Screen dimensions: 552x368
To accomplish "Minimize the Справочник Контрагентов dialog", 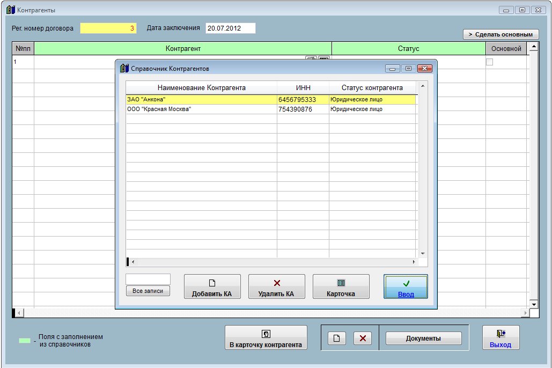I will coord(392,68).
